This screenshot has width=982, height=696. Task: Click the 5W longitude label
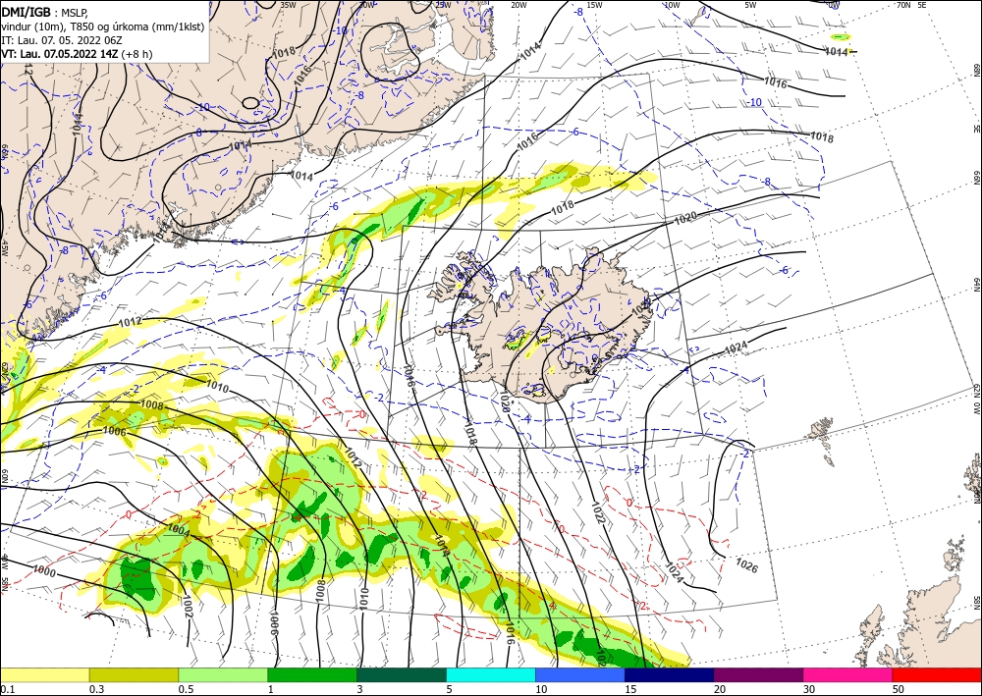750,5
